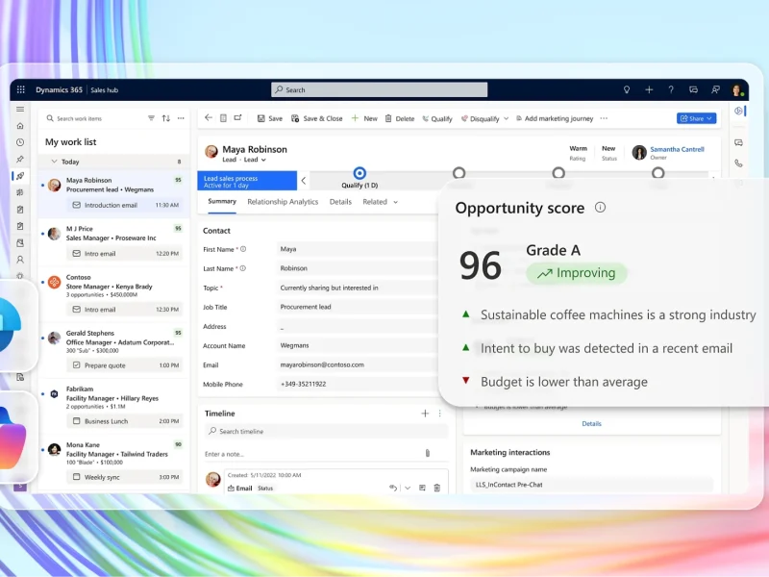Select the Qualify stage circle

360,173
